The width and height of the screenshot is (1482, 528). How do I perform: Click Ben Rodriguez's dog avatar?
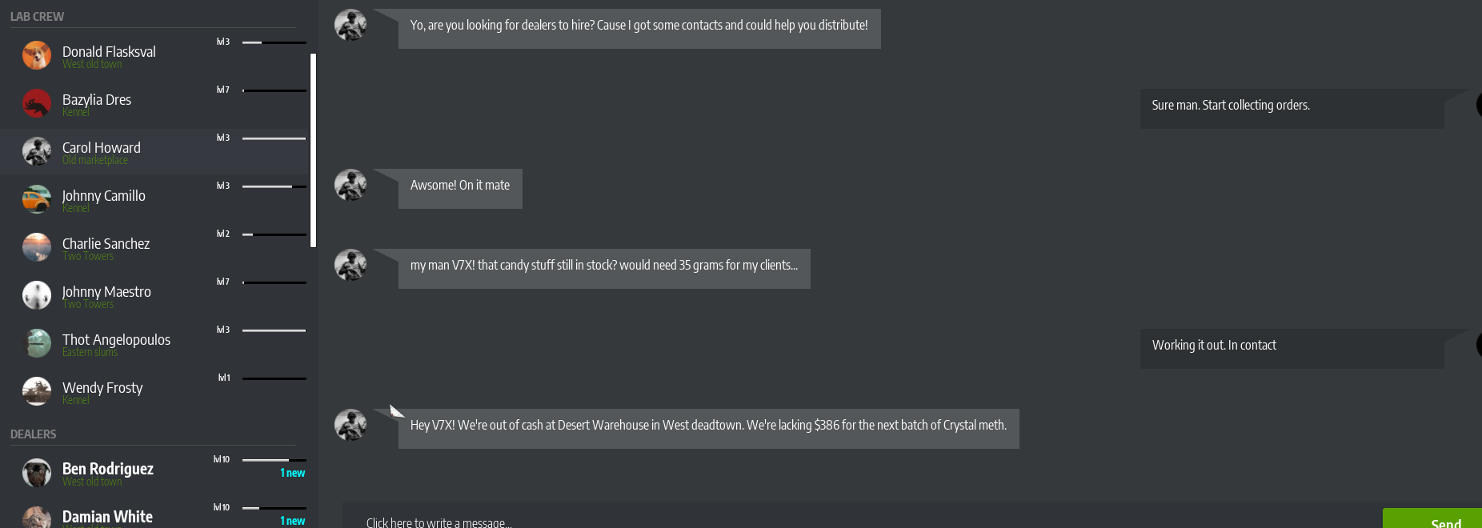coord(37,473)
